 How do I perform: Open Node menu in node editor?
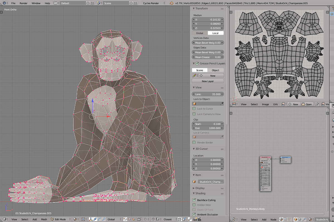click(x=273, y=219)
